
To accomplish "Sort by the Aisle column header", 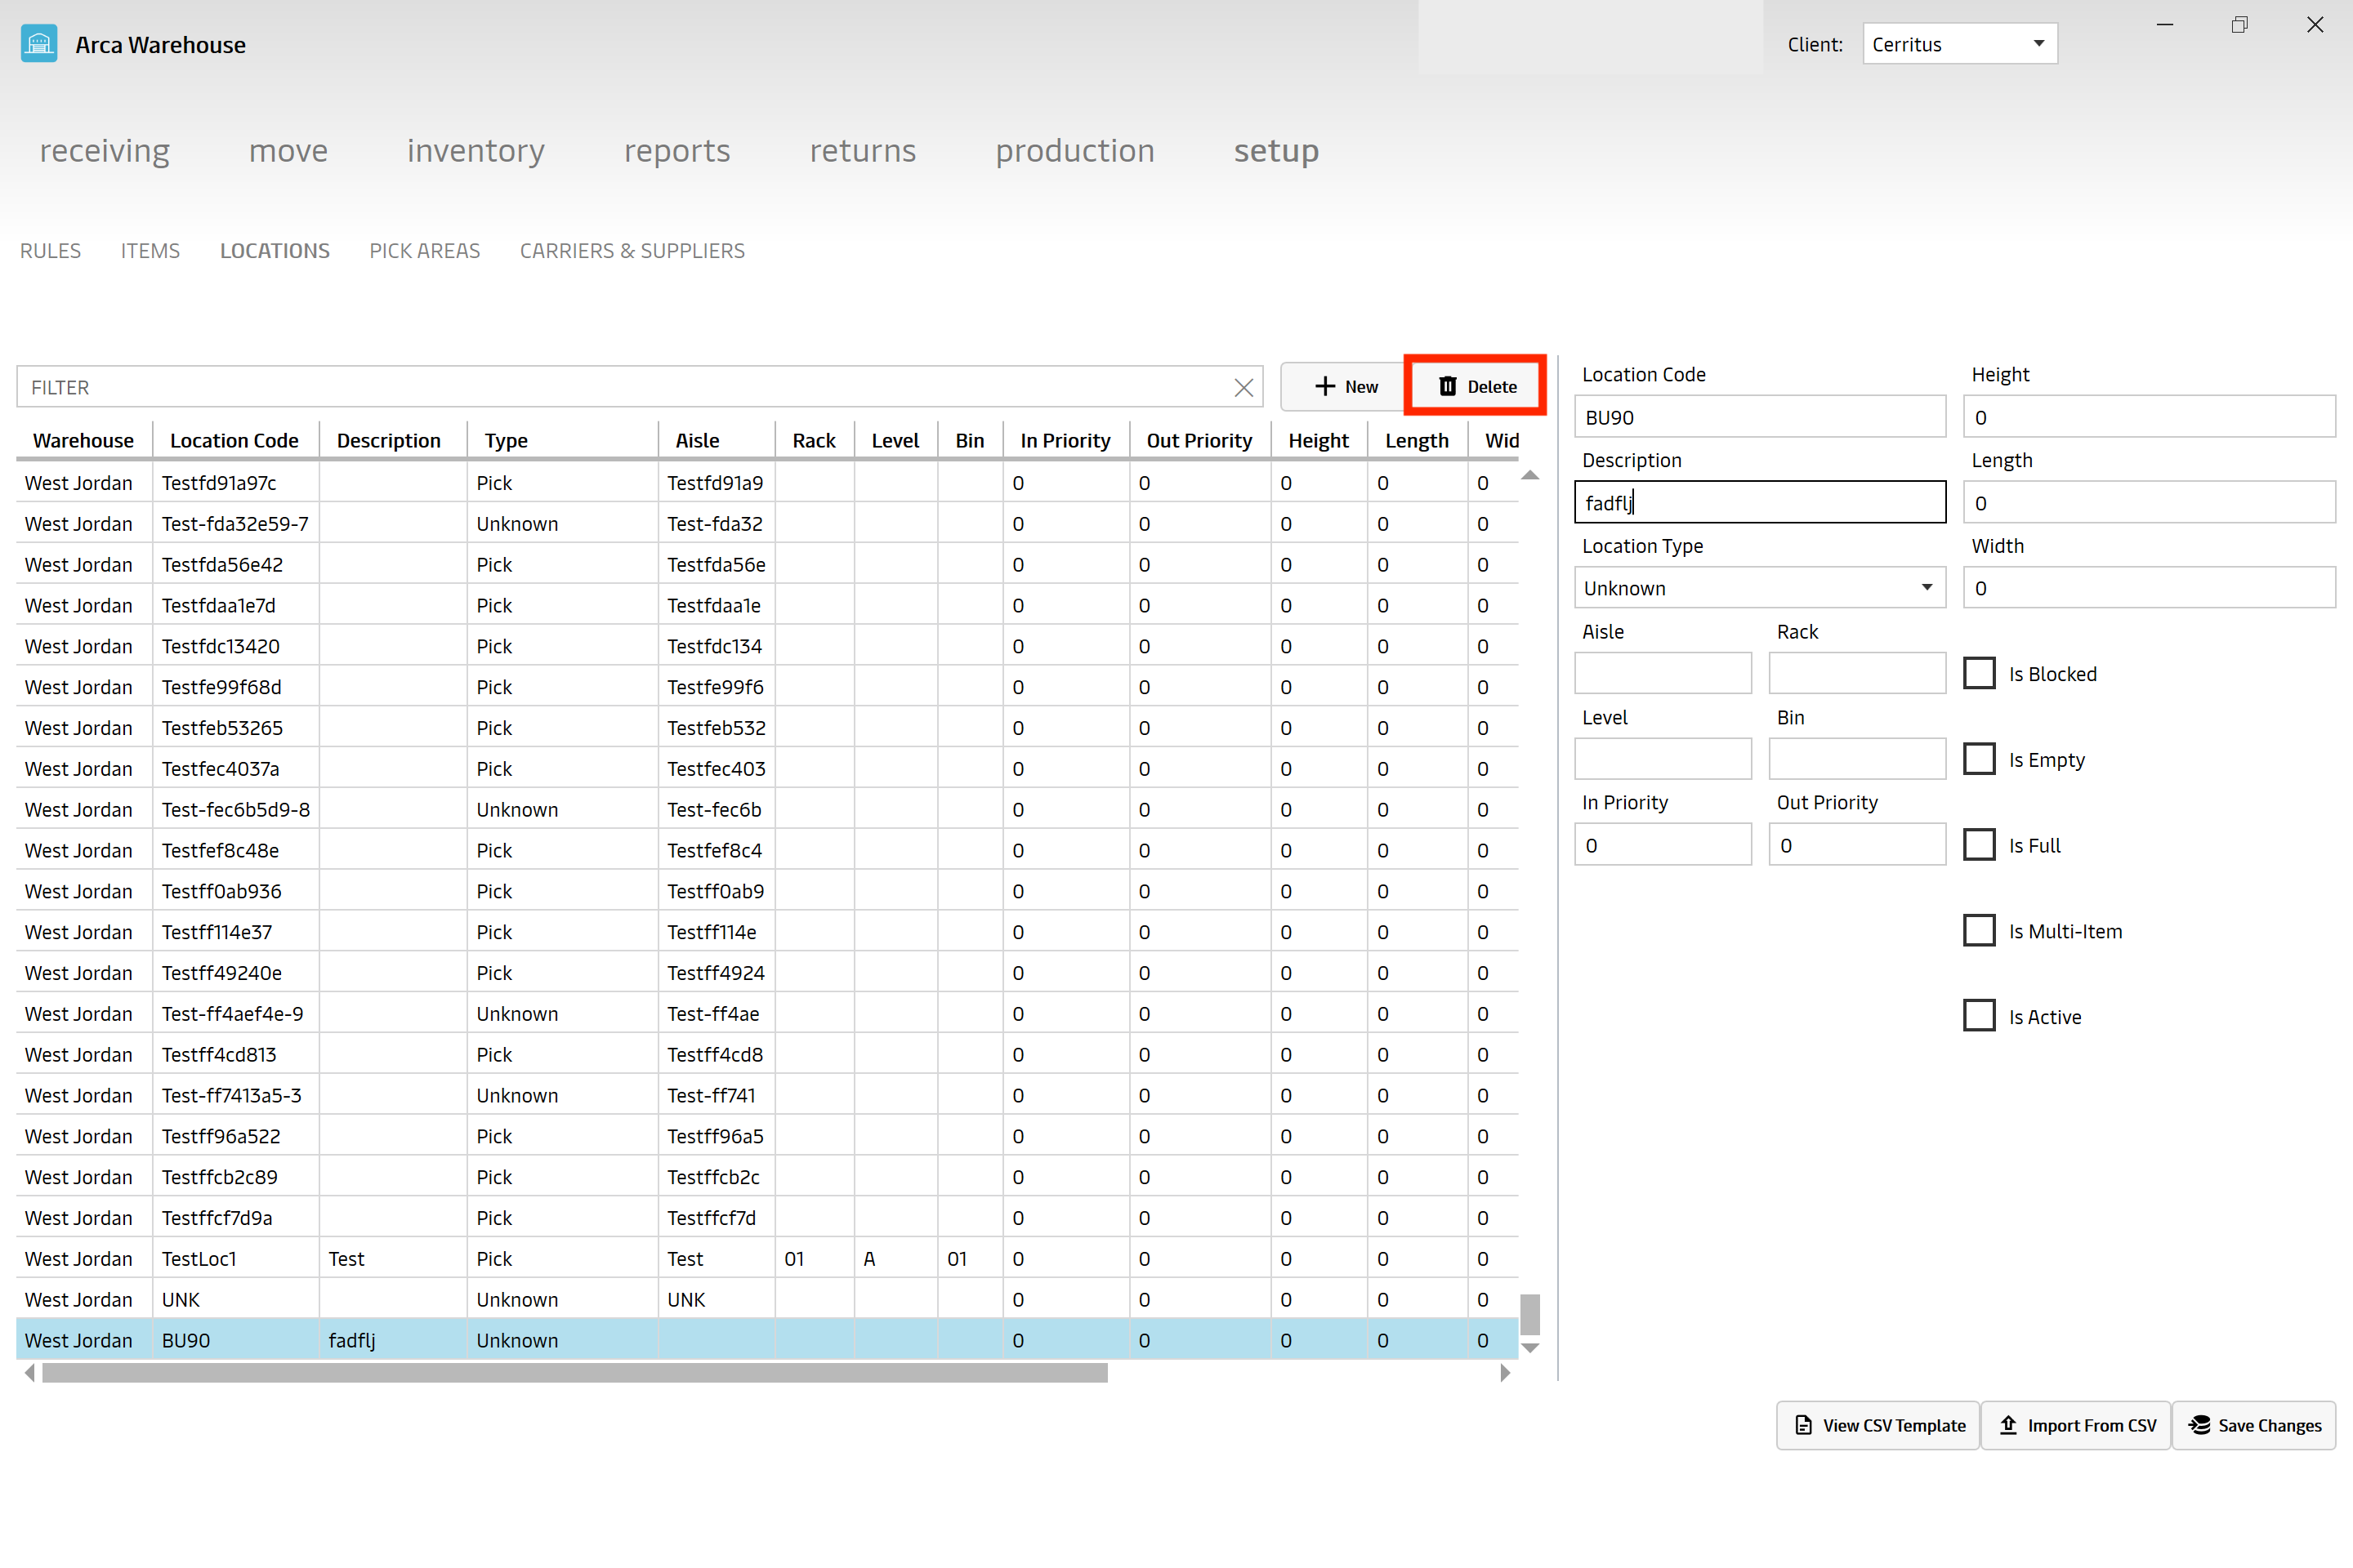I will (x=717, y=441).
